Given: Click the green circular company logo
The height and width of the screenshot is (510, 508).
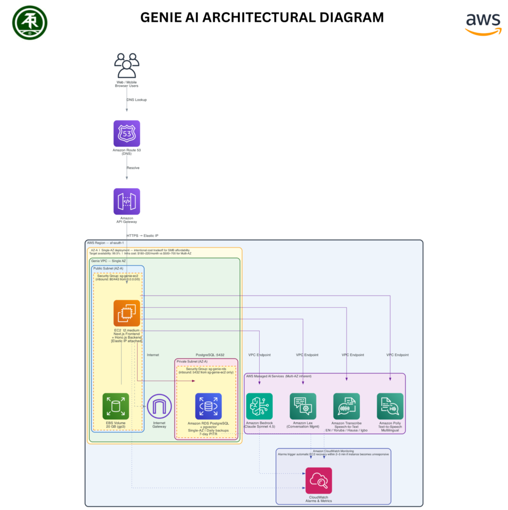Looking at the screenshot, I should [30, 22].
